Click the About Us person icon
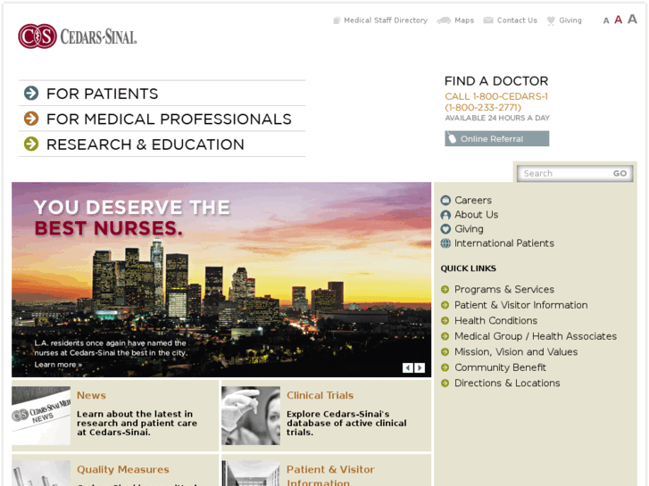Image resolution: width=649 pixels, height=486 pixels. coord(445,215)
